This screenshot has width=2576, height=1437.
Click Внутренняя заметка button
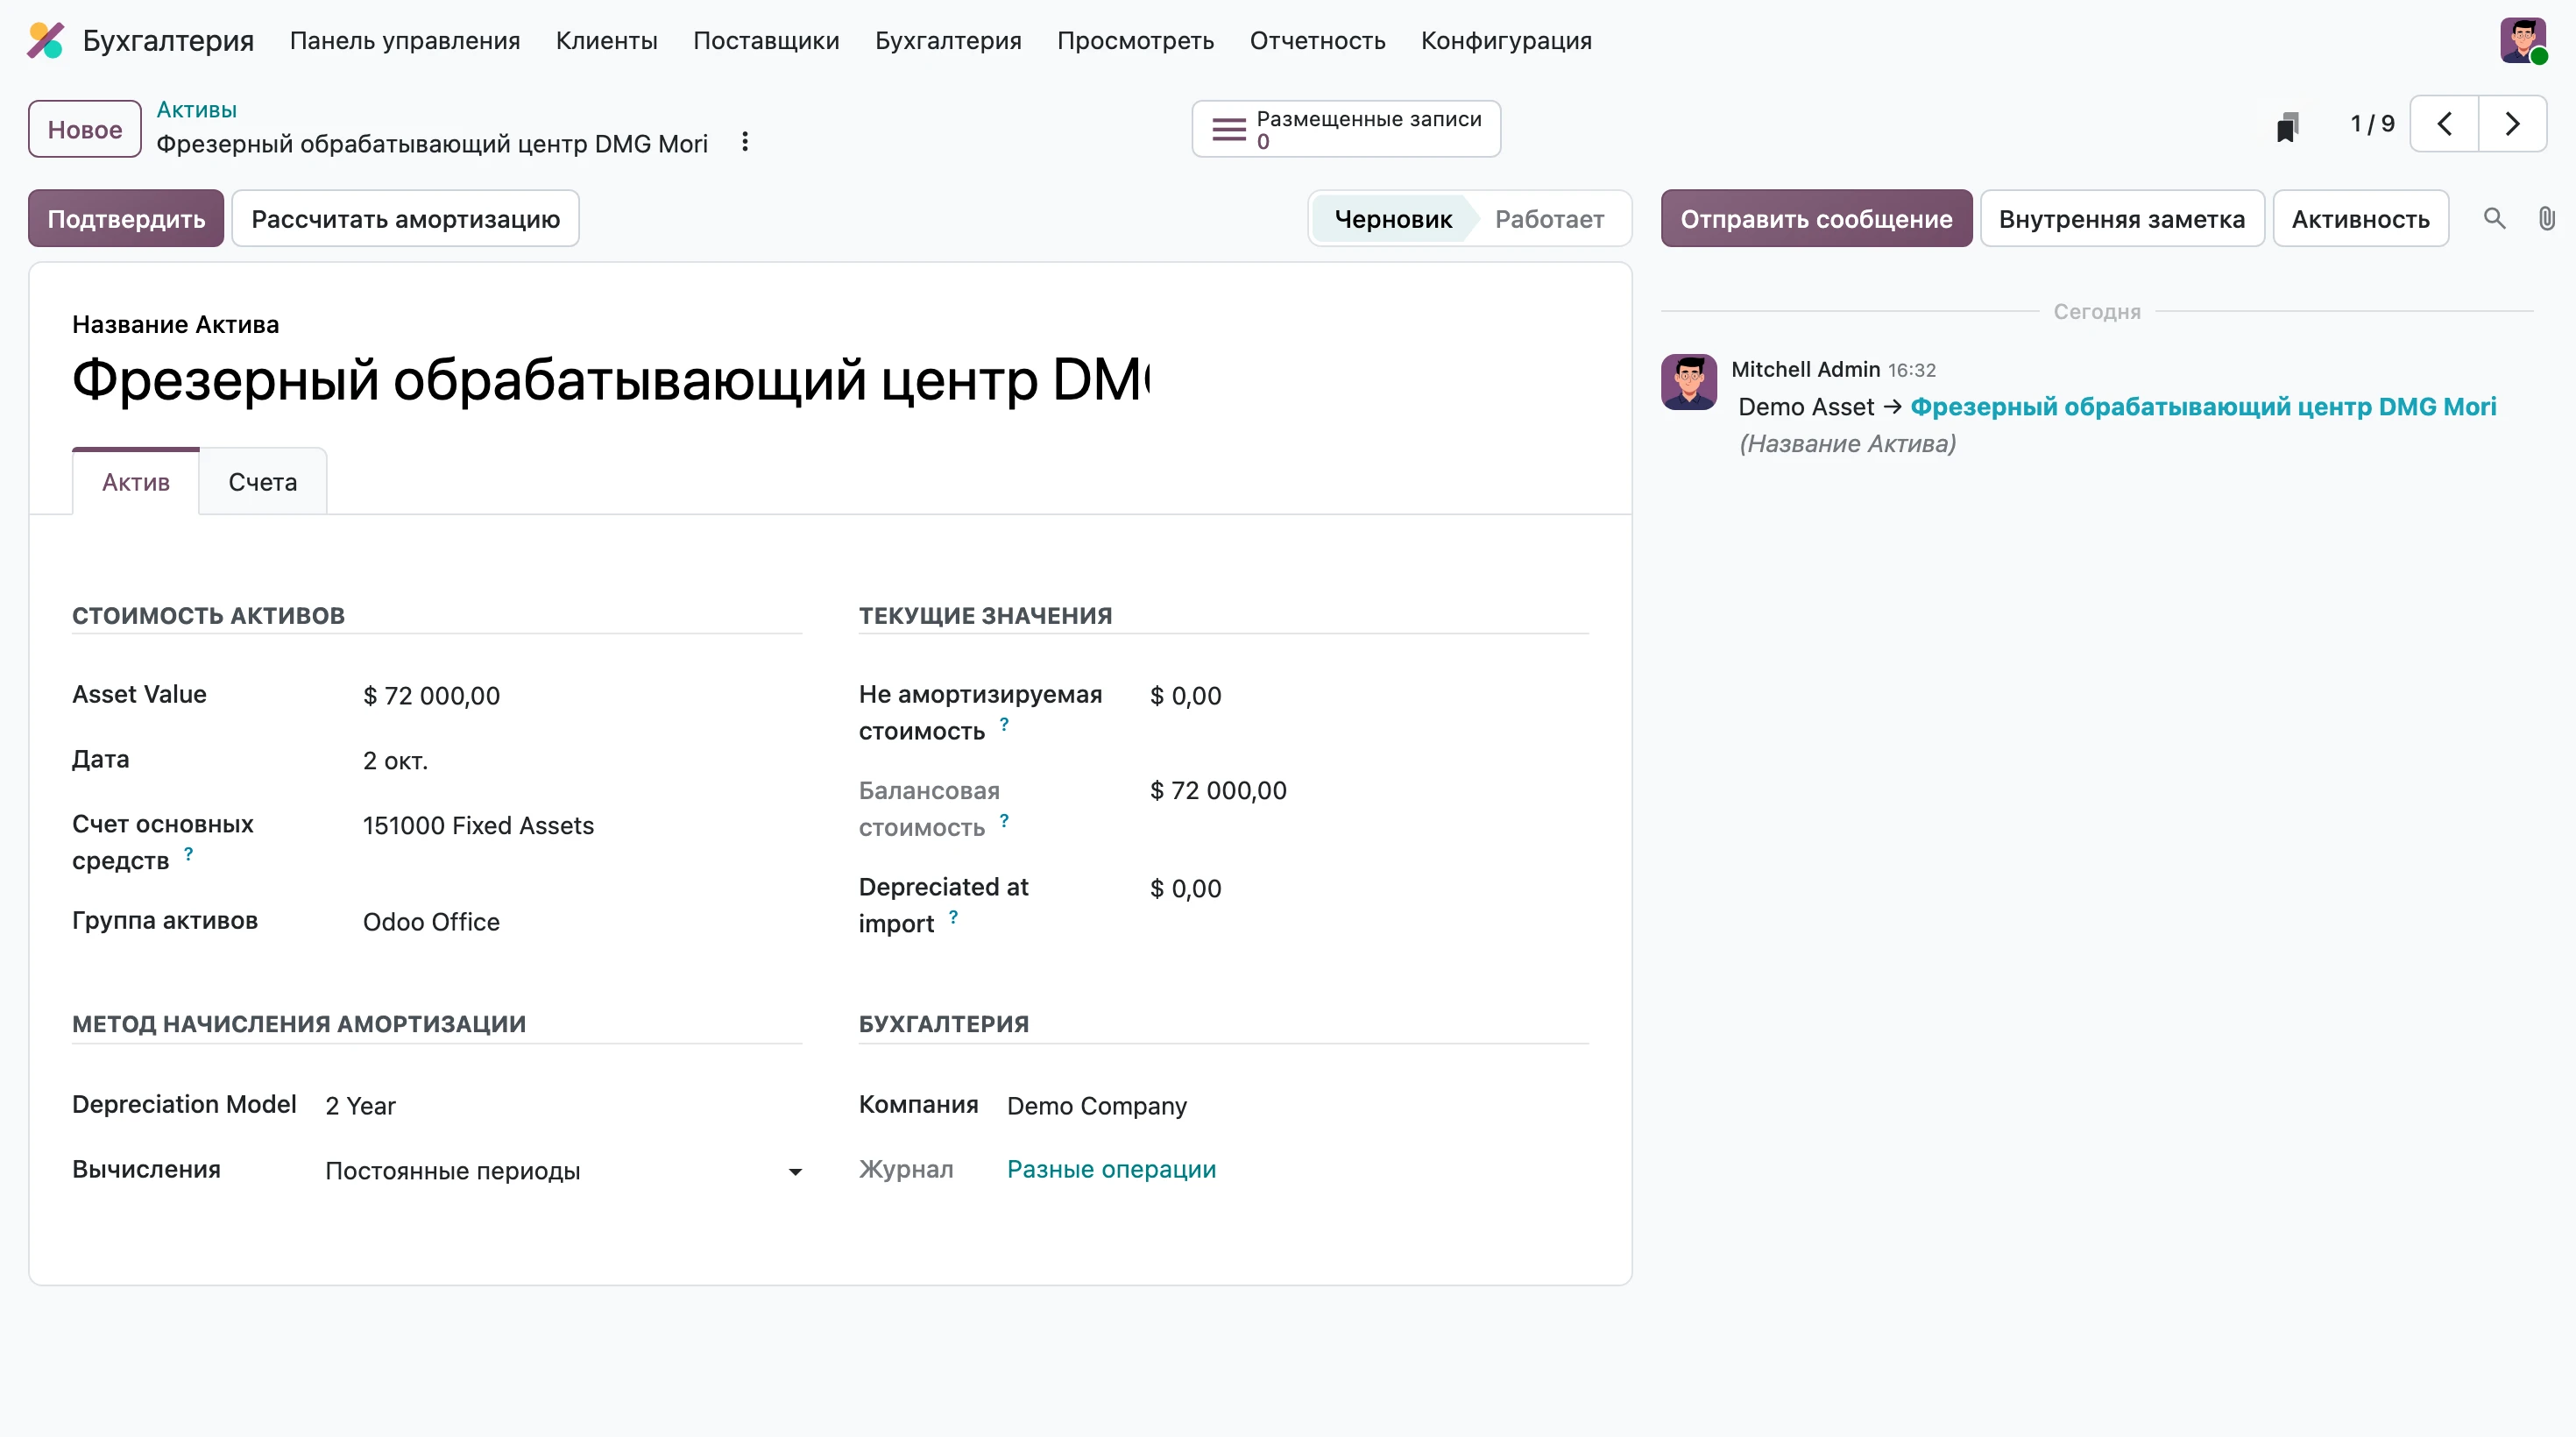(2122, 218)
